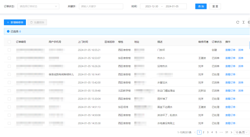Viewport: 250px width, 137px height.
Task: Expand the 10 条/页 page size selector
Action: point(242,132)
